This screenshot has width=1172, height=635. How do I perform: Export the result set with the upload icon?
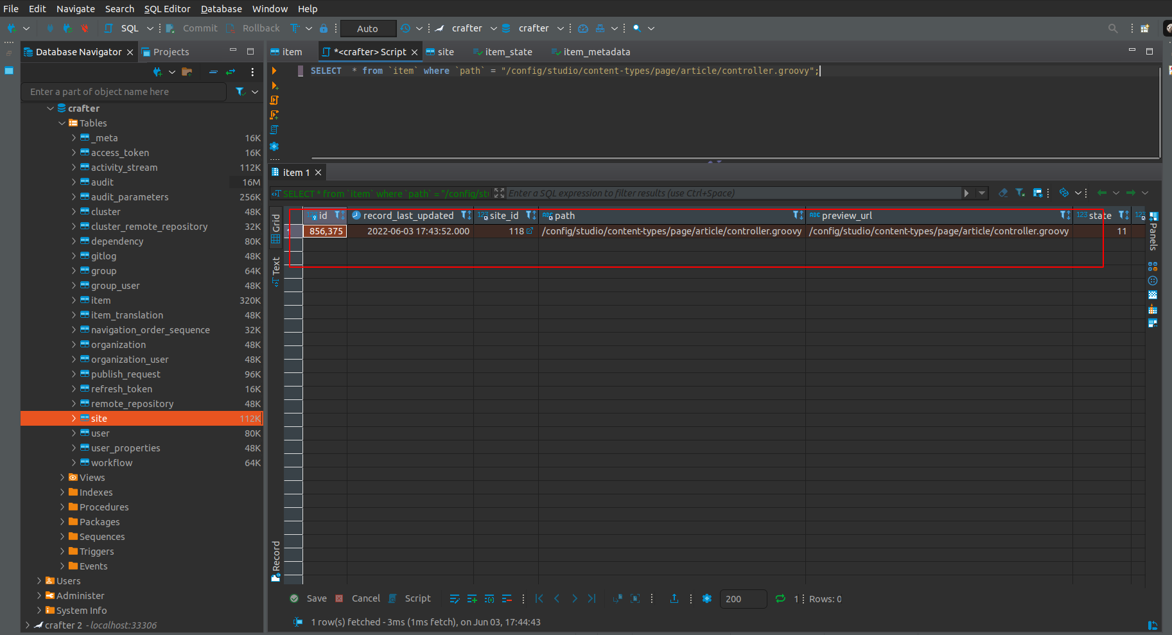click(x=674, y=598)
